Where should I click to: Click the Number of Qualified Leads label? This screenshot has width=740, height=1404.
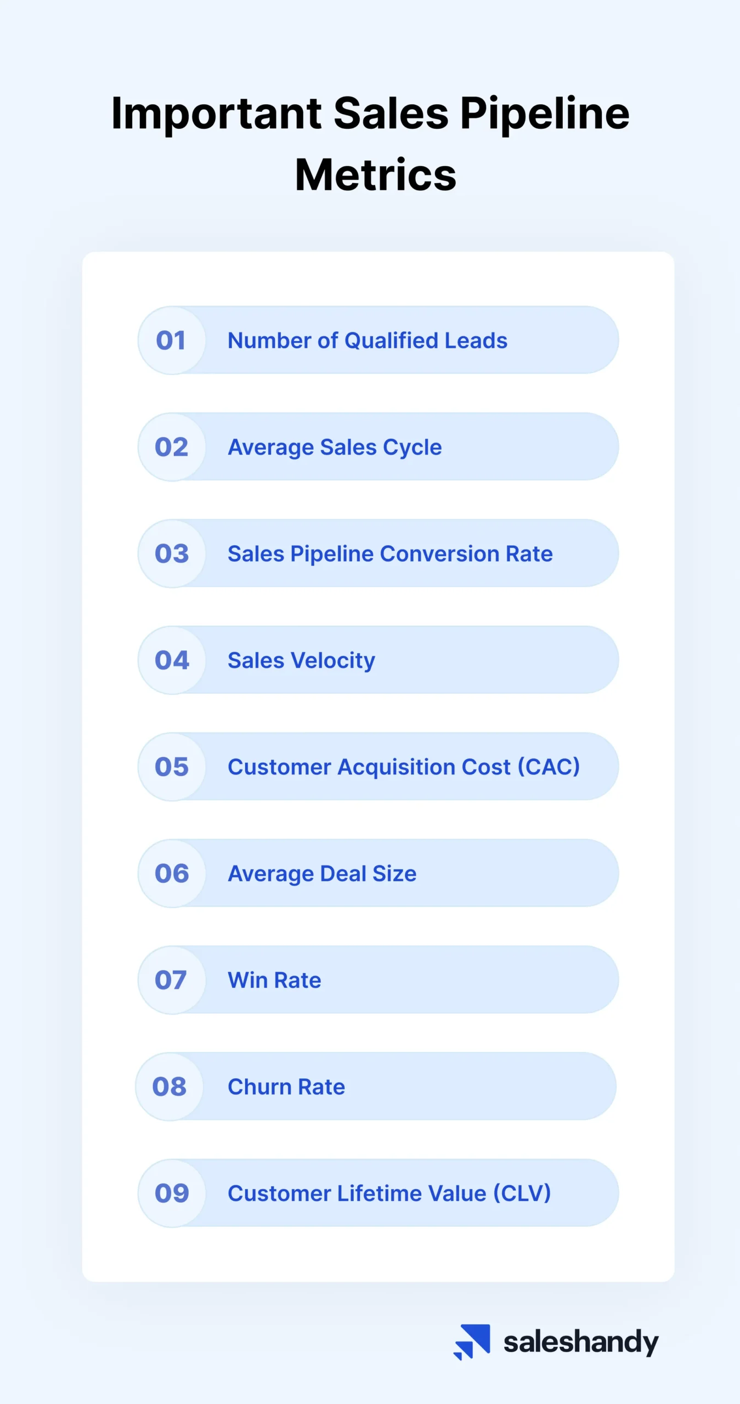click(x=368, y=341)
